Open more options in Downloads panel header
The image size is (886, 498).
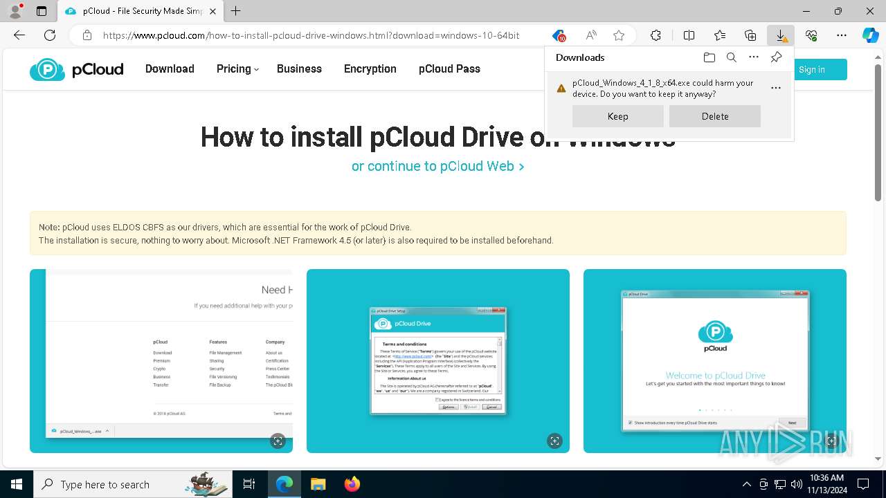click(754, 57)
